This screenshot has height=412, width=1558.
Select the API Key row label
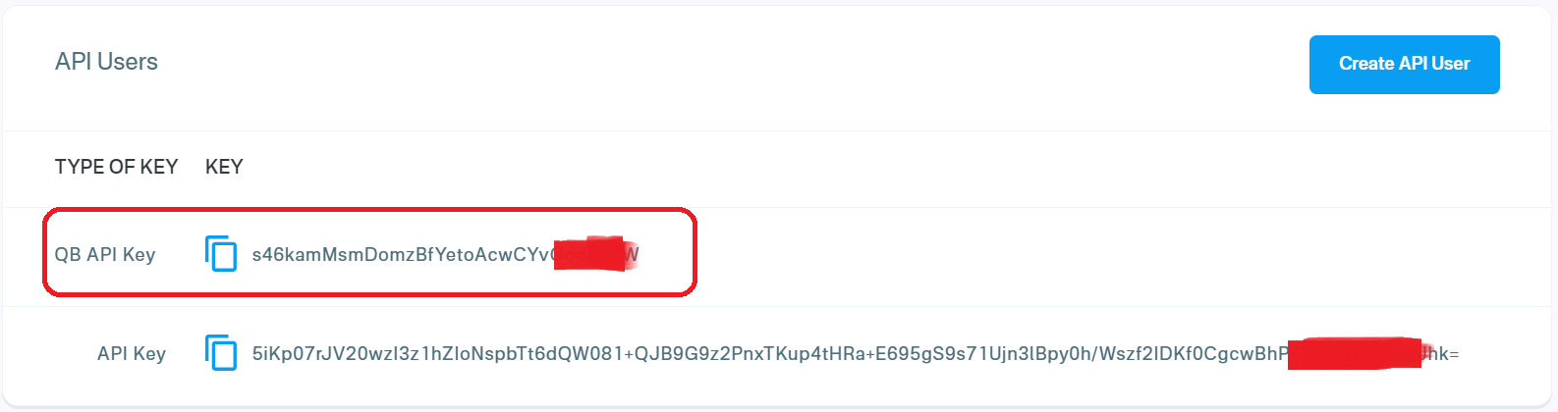point(132,353)
